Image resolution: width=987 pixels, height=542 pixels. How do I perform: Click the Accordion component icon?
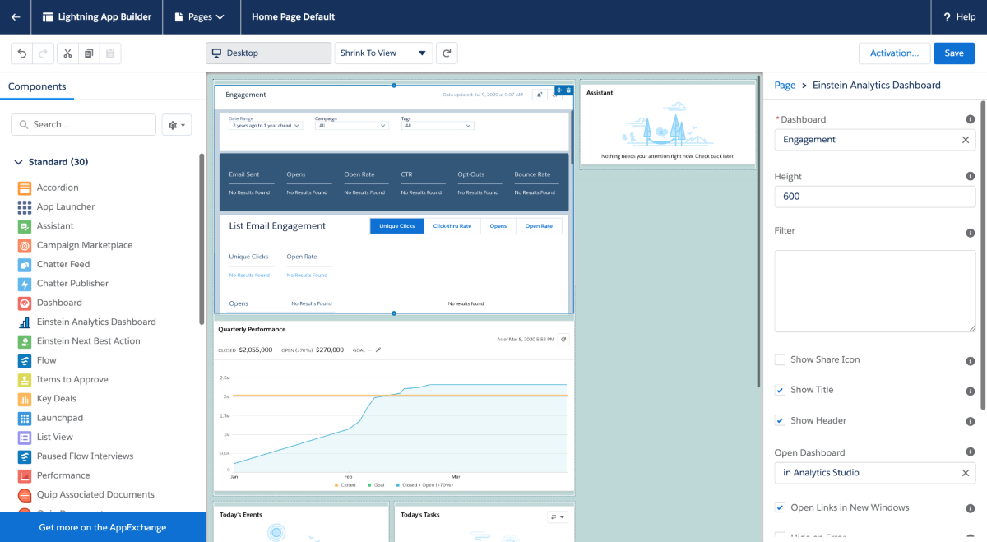click(x=24, y=188)
